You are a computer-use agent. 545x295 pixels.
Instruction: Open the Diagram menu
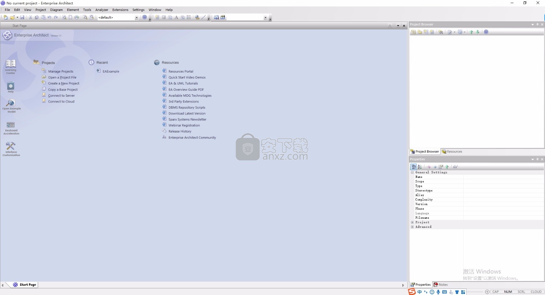pos(56,10)
